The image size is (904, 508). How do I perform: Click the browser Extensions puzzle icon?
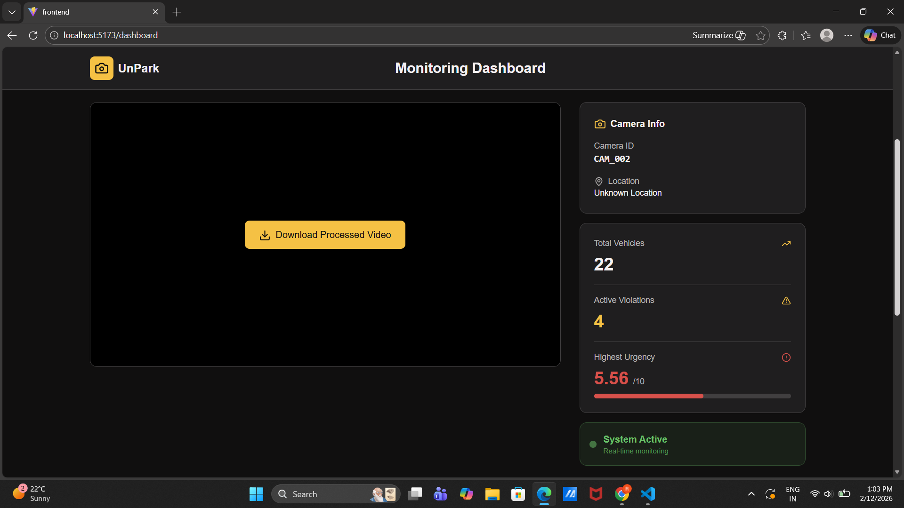[x=782, y=35]
